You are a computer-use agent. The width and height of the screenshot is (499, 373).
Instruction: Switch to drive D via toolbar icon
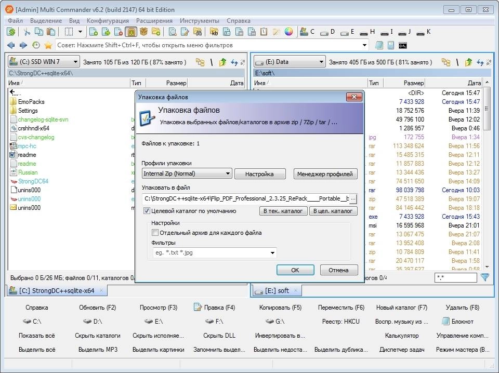(x=327, y=32)
